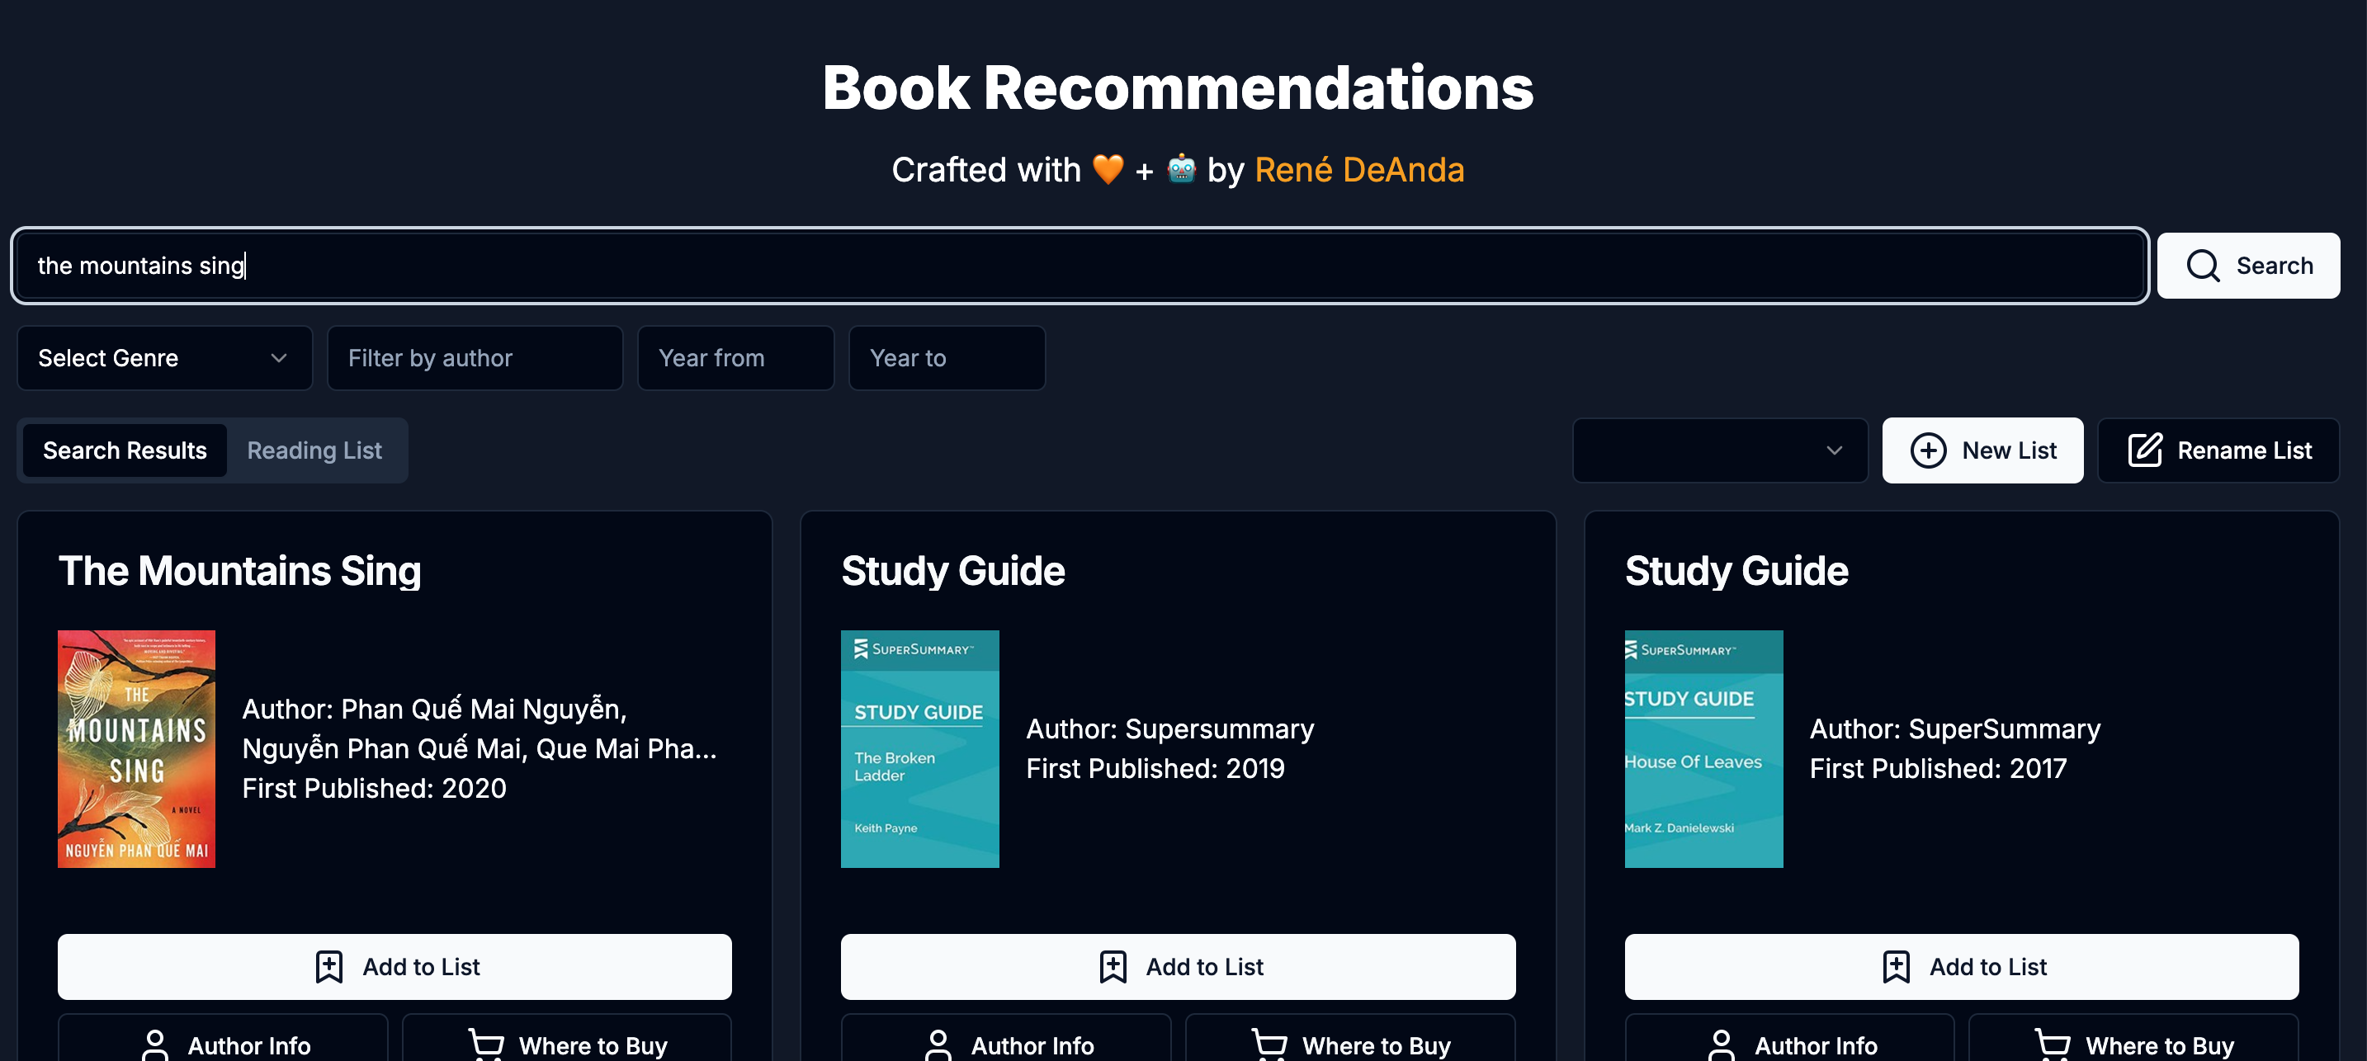Click the person icon for The Mountains Sing
The width and height of the screenshot is (2367, 1061).
pos(155,1044)
